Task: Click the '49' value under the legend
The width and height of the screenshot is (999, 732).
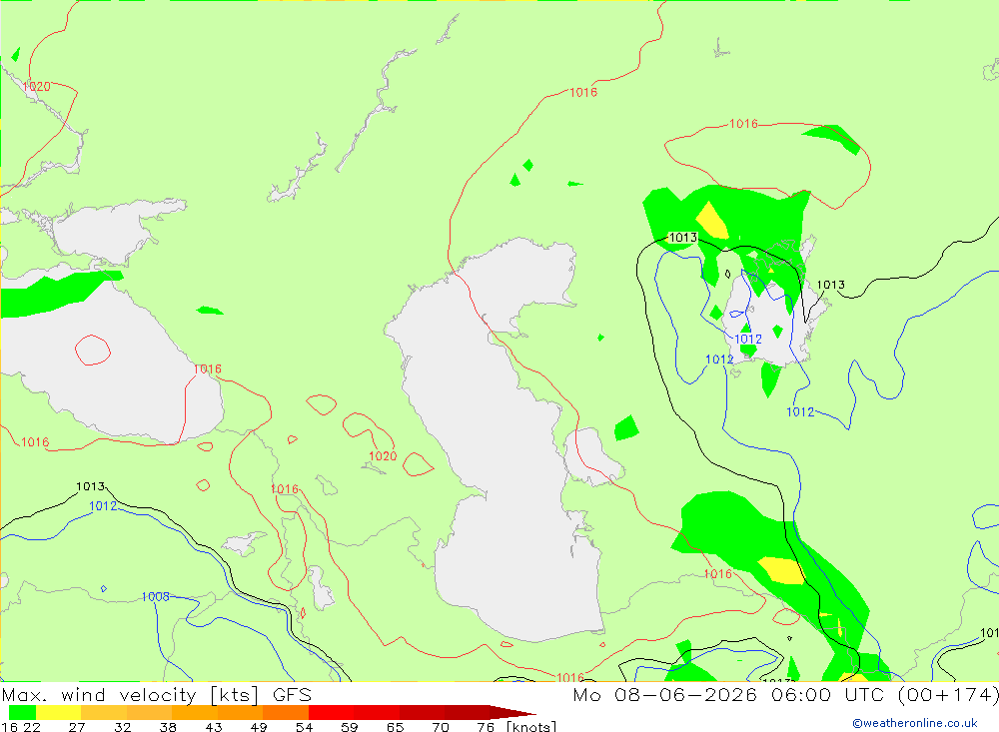Action: click(x=259, y=727)
